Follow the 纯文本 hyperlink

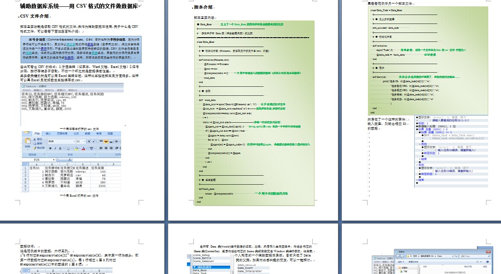(x=71, y=44)
